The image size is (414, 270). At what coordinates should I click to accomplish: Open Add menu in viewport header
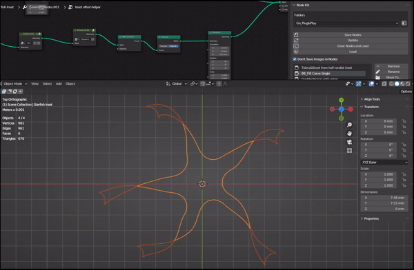click(59, 84)
